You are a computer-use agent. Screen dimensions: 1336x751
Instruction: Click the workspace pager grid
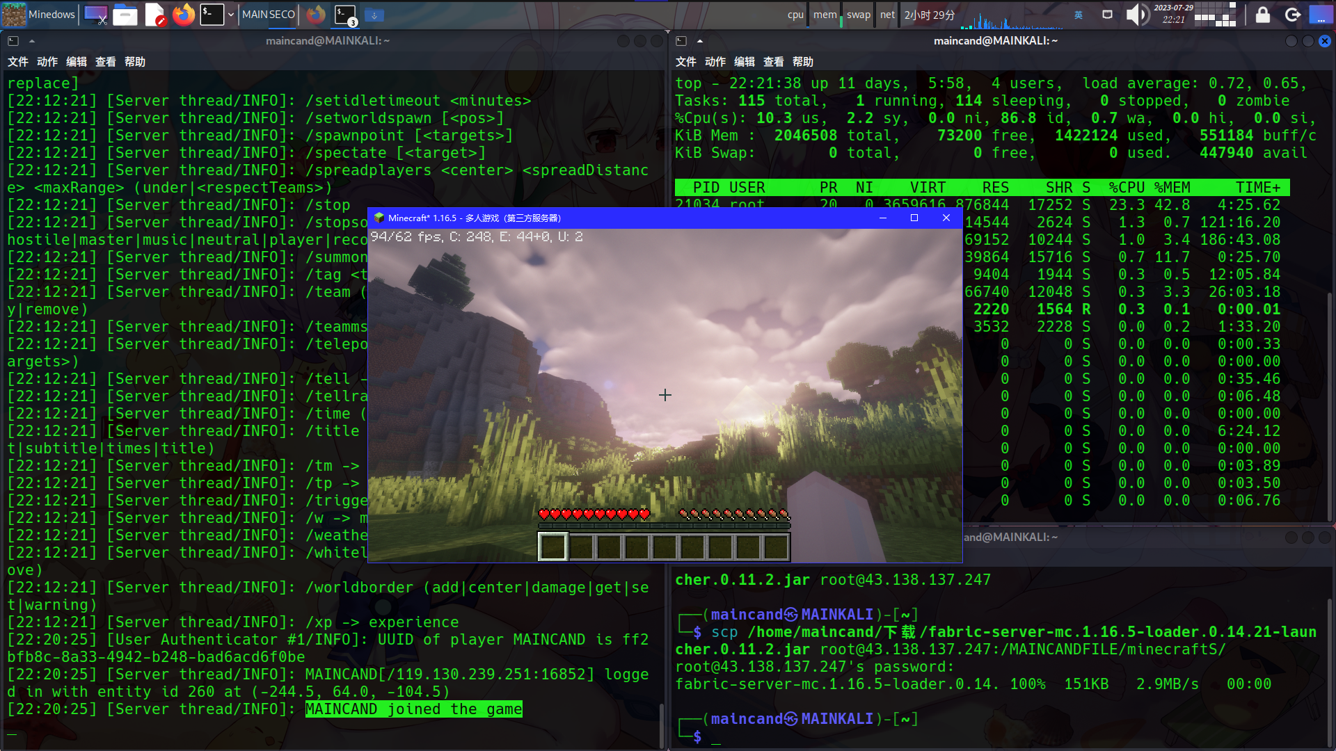[x=1215, y=15]
